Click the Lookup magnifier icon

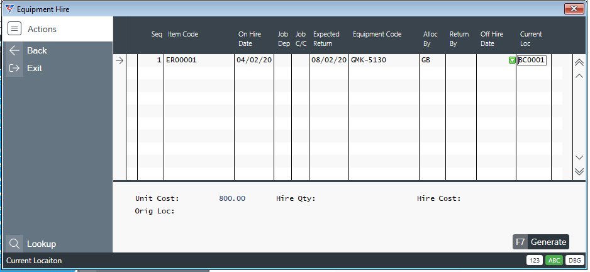[x=15, y=244]
